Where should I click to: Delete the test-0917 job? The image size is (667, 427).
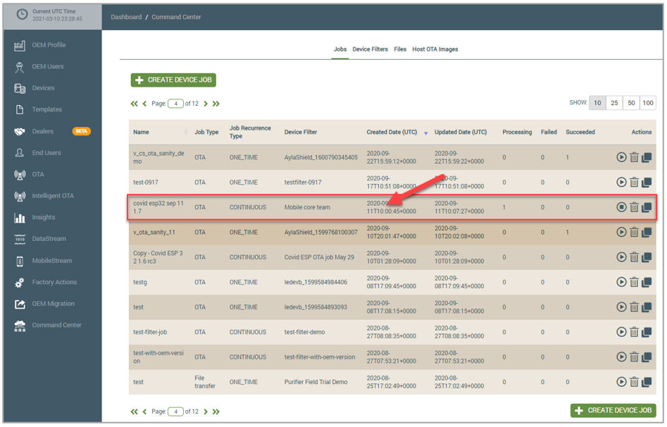coord(634,182)
